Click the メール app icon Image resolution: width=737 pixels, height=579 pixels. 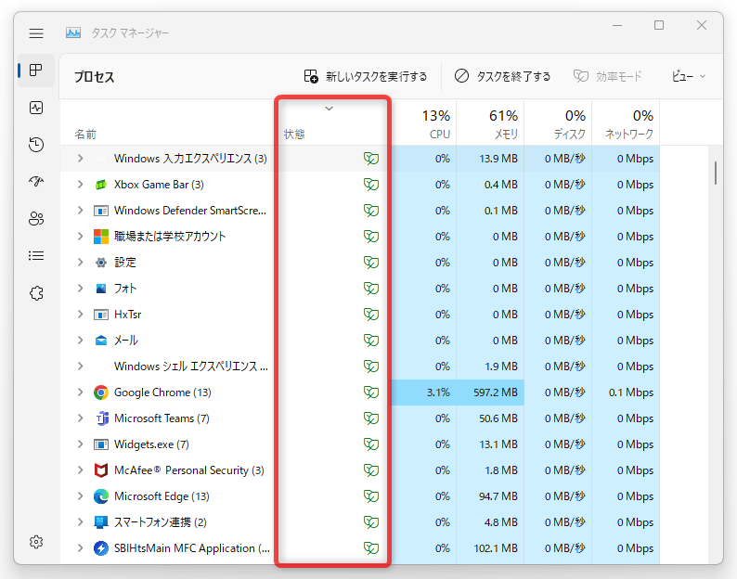pos(101,341)
